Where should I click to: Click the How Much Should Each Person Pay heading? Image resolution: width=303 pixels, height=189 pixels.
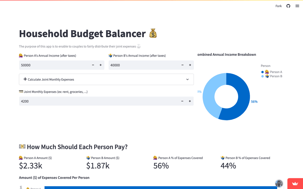(77, 147)
